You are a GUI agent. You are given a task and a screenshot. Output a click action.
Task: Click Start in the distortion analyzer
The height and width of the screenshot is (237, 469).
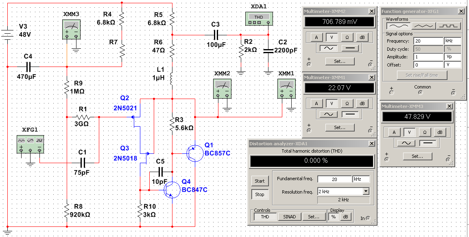[x=260, y=181]
